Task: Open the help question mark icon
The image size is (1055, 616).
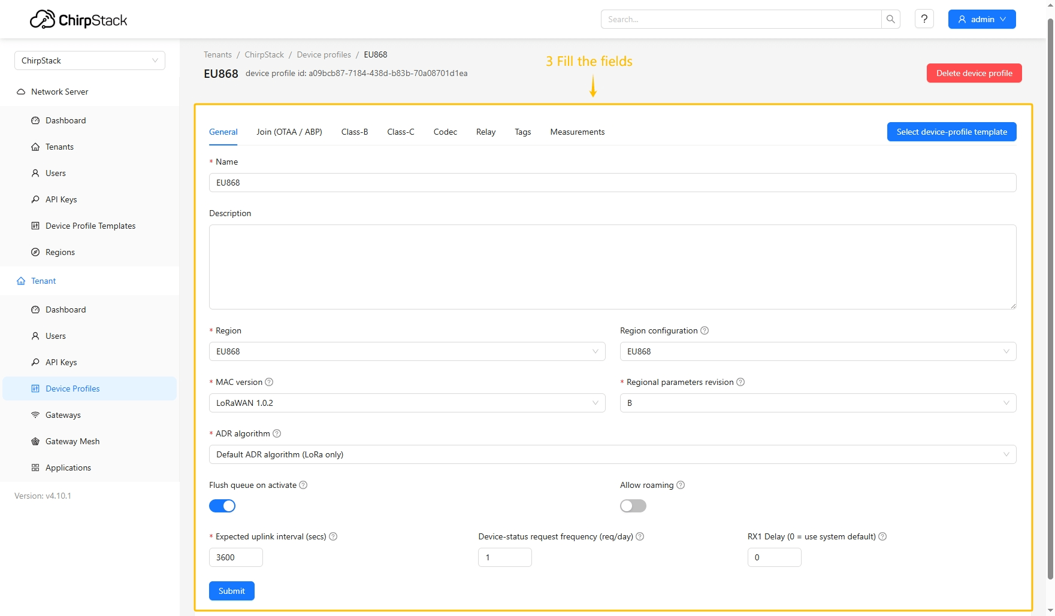Action: pos(924,19)
